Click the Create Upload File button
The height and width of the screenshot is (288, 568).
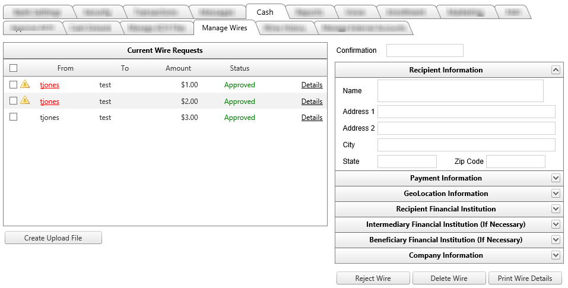tap(53, 238)
